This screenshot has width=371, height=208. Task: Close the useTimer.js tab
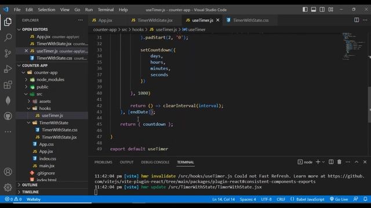218,20
